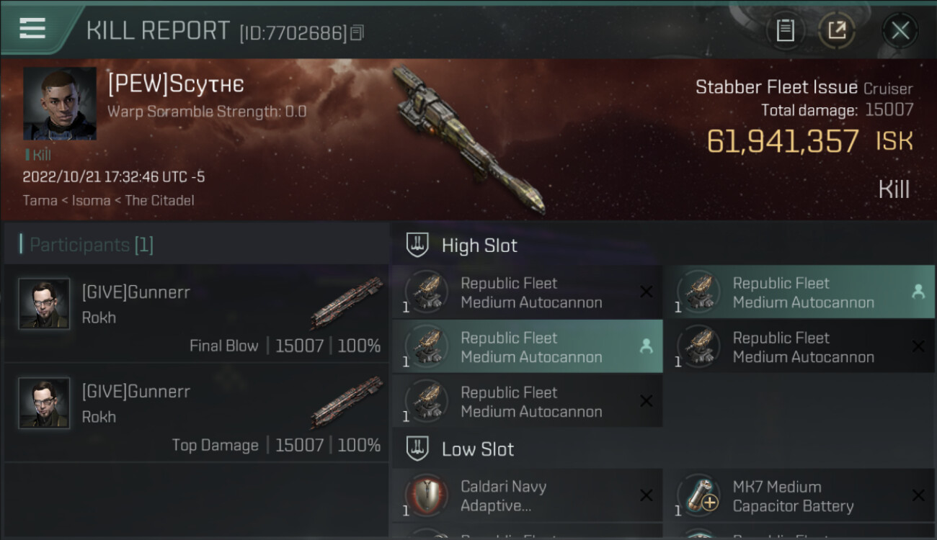Click the share export icon
The height and width of the screenshot is (540, 937).
(837, 31)
